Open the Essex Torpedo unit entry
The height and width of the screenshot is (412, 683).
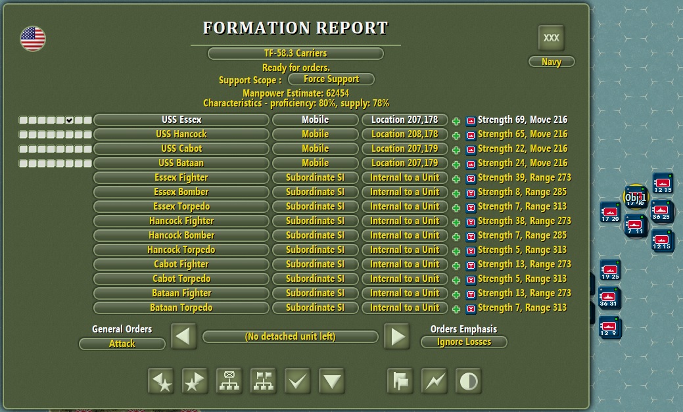181,206
